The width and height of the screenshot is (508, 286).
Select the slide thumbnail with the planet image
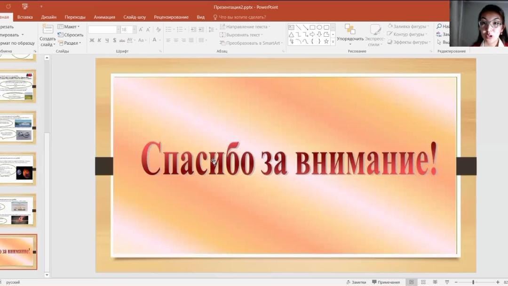(x=18, y=169)
